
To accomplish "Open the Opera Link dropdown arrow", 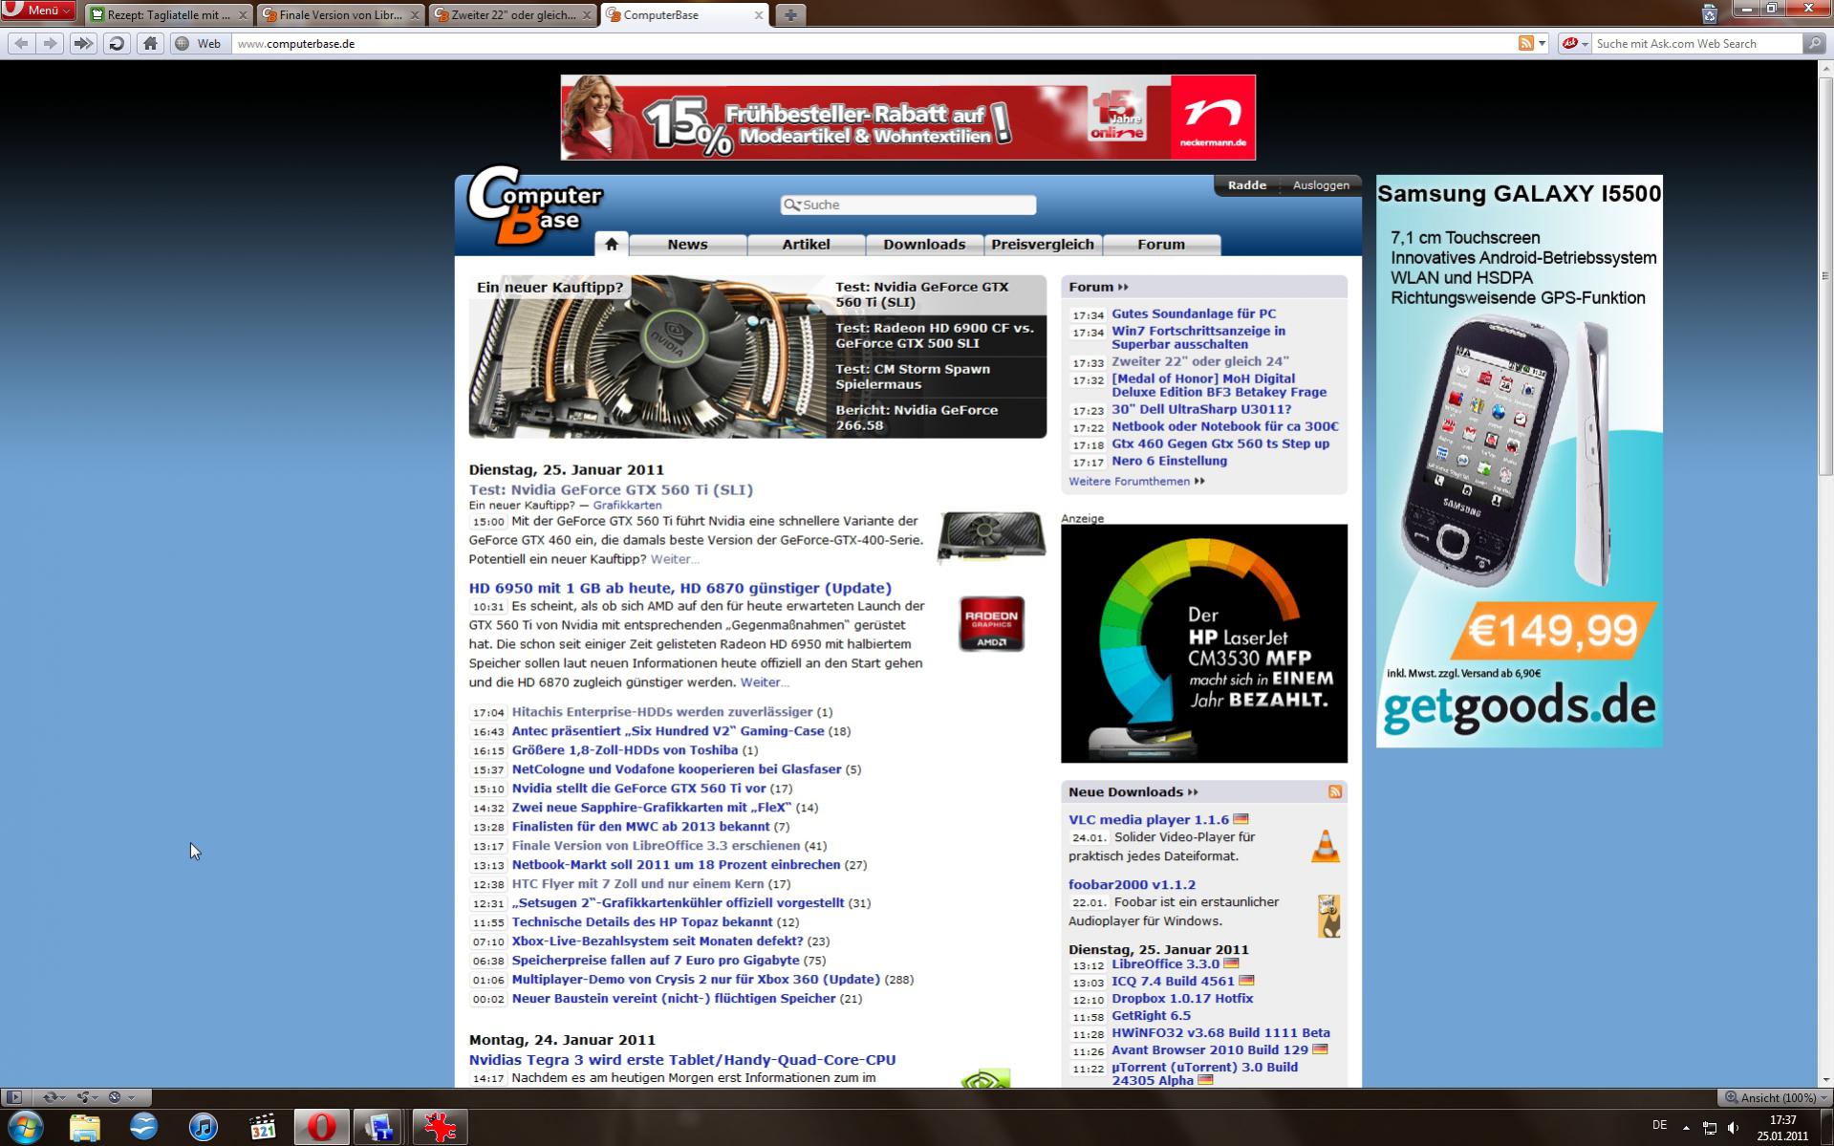I will click(x=63, y=1097).
